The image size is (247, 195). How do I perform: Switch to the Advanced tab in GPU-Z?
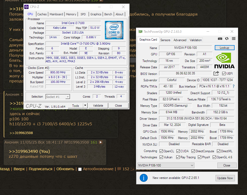click(180, 40)
